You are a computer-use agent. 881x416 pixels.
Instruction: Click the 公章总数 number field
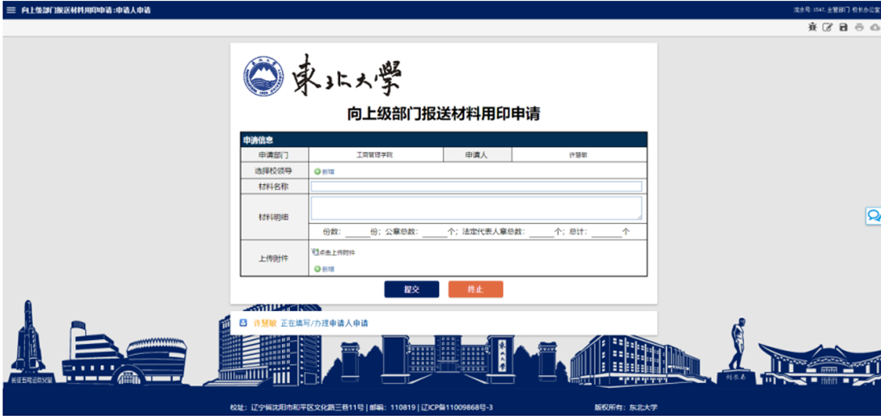(x=434, y=232)
